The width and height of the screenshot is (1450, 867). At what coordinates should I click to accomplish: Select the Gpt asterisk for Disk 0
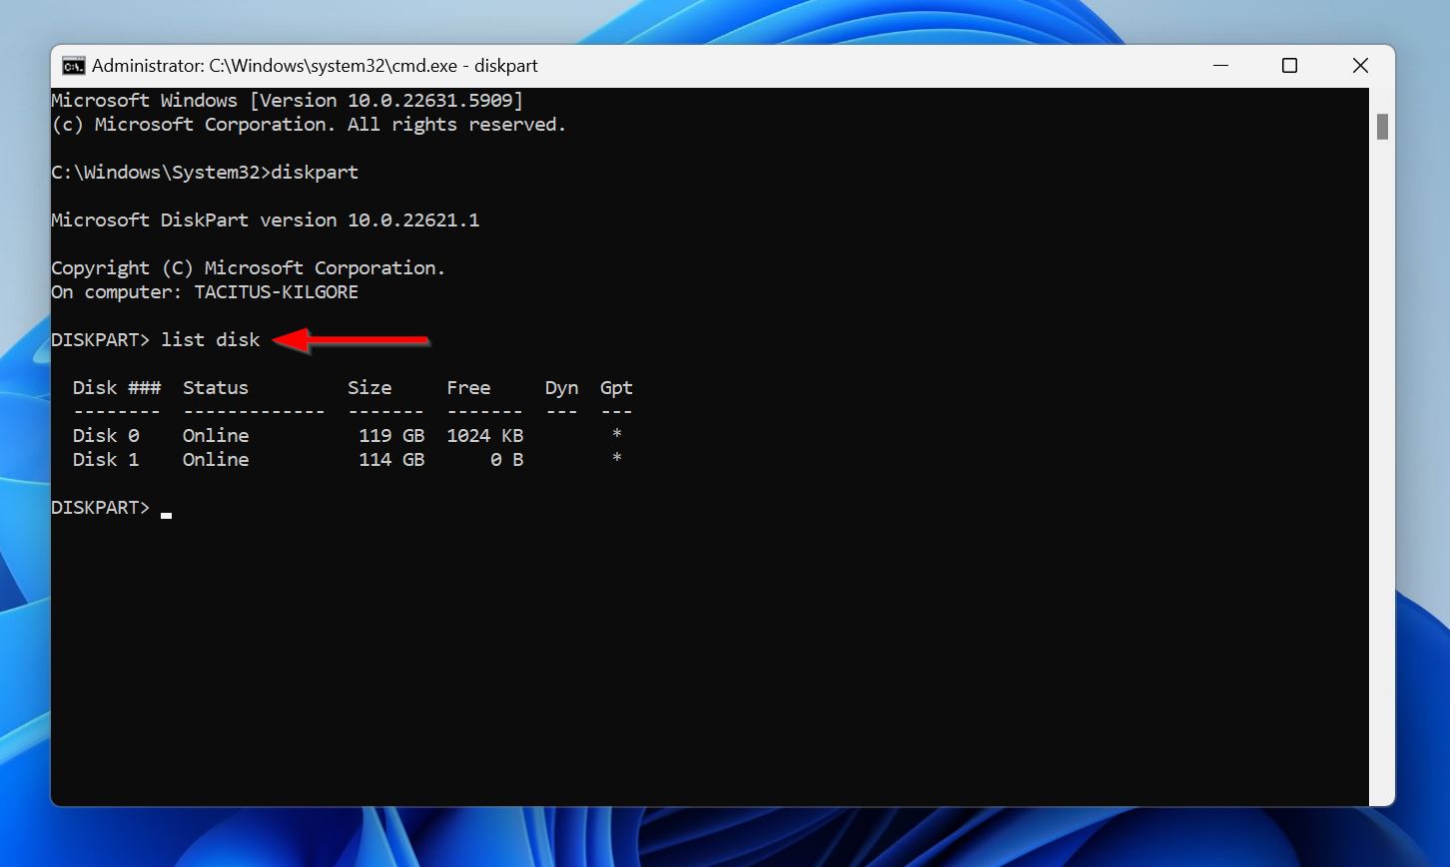616,435
